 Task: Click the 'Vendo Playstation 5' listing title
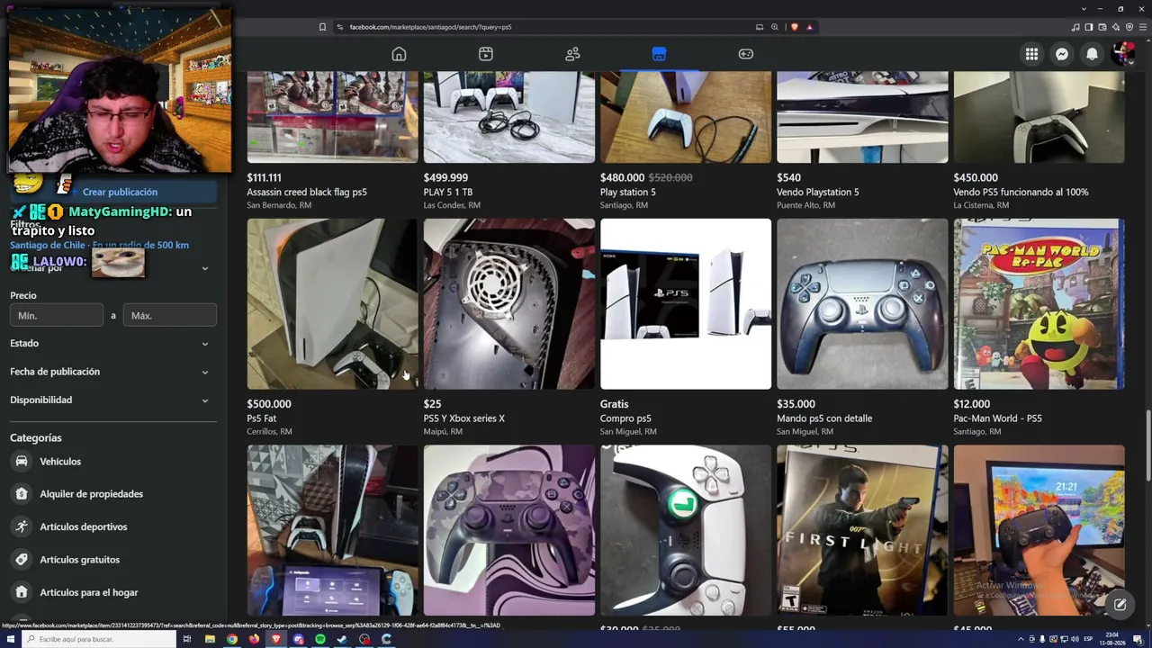coord(818,193)
